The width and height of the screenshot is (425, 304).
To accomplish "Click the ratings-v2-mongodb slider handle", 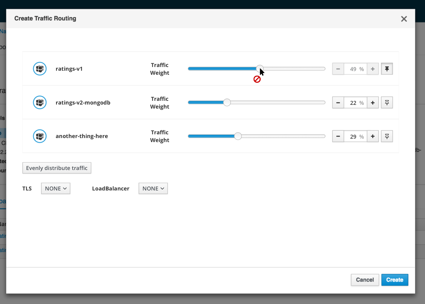I will 227,102.
